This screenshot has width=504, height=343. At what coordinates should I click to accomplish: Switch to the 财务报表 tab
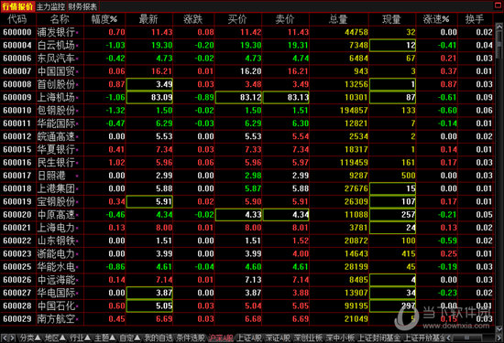(x=82, y=6)
